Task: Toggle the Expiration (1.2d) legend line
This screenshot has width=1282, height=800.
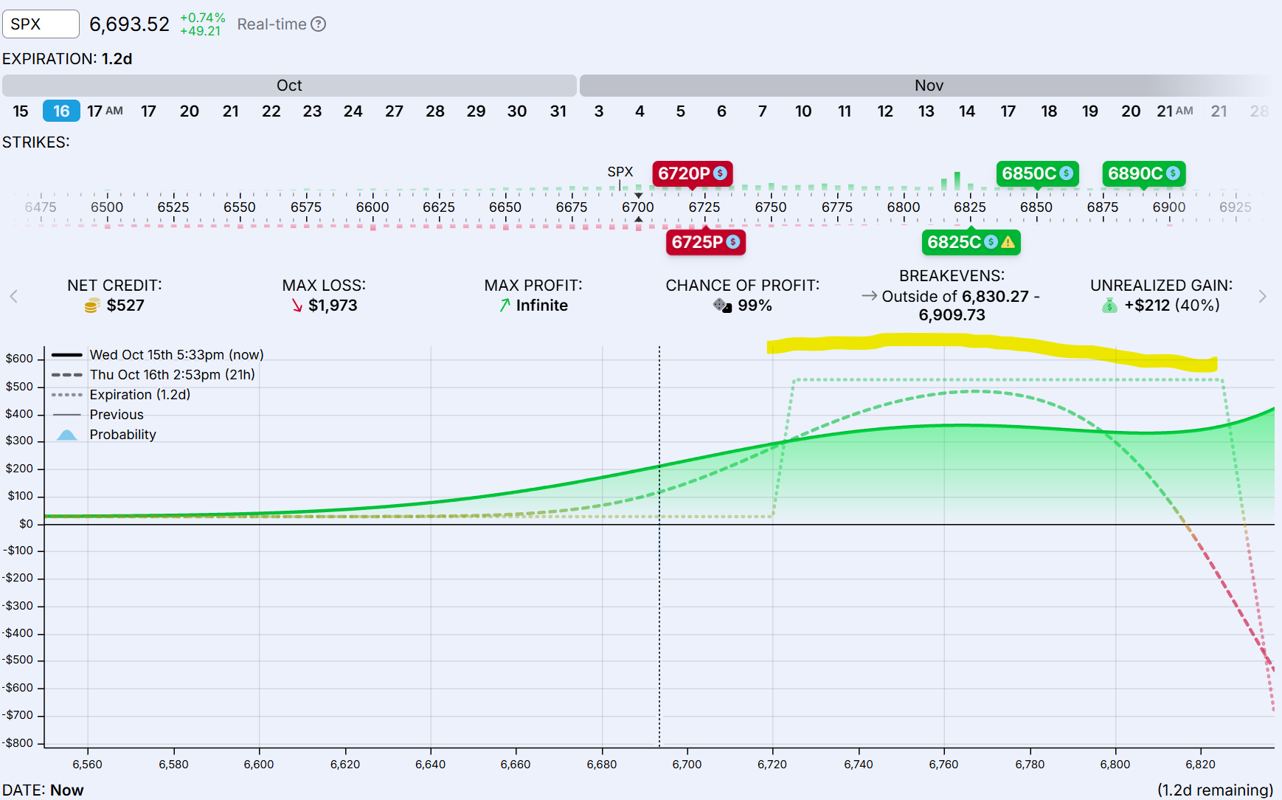Action: pos(139,395)
